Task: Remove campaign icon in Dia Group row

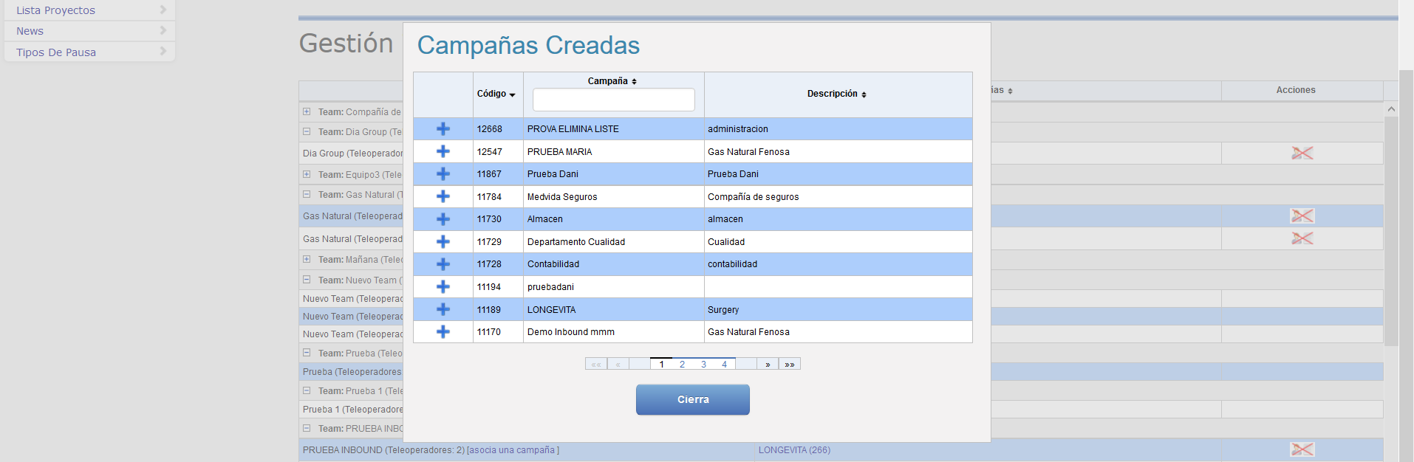Action: tap(1302, 153)
